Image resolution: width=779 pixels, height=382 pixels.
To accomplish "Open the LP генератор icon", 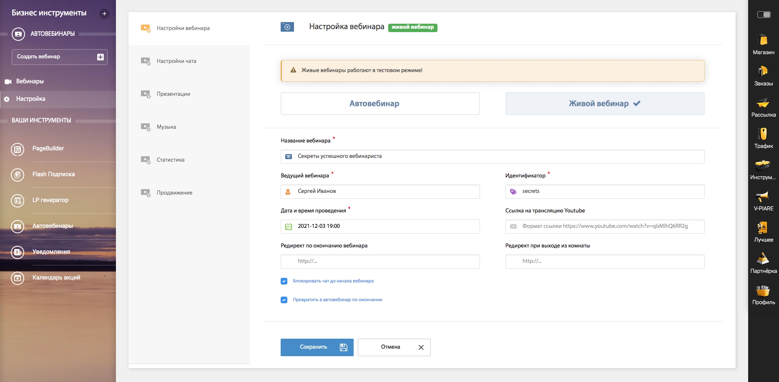I will tap(18, 200).
